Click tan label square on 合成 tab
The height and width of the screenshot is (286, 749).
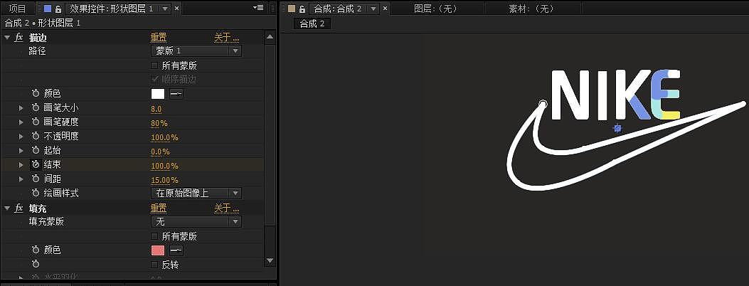point(292,9)
